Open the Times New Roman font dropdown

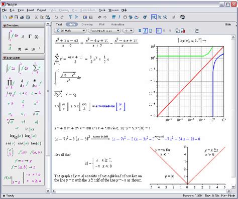(x=104, y=31)
